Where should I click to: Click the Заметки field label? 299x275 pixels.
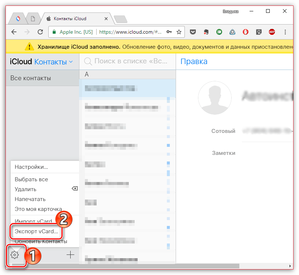[x=224, y=153]
